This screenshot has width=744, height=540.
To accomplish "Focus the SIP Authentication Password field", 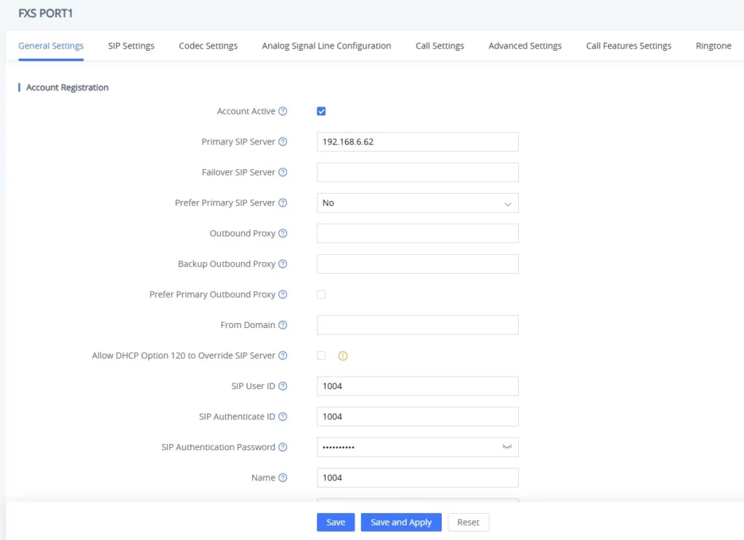I will tap(418, 447).
